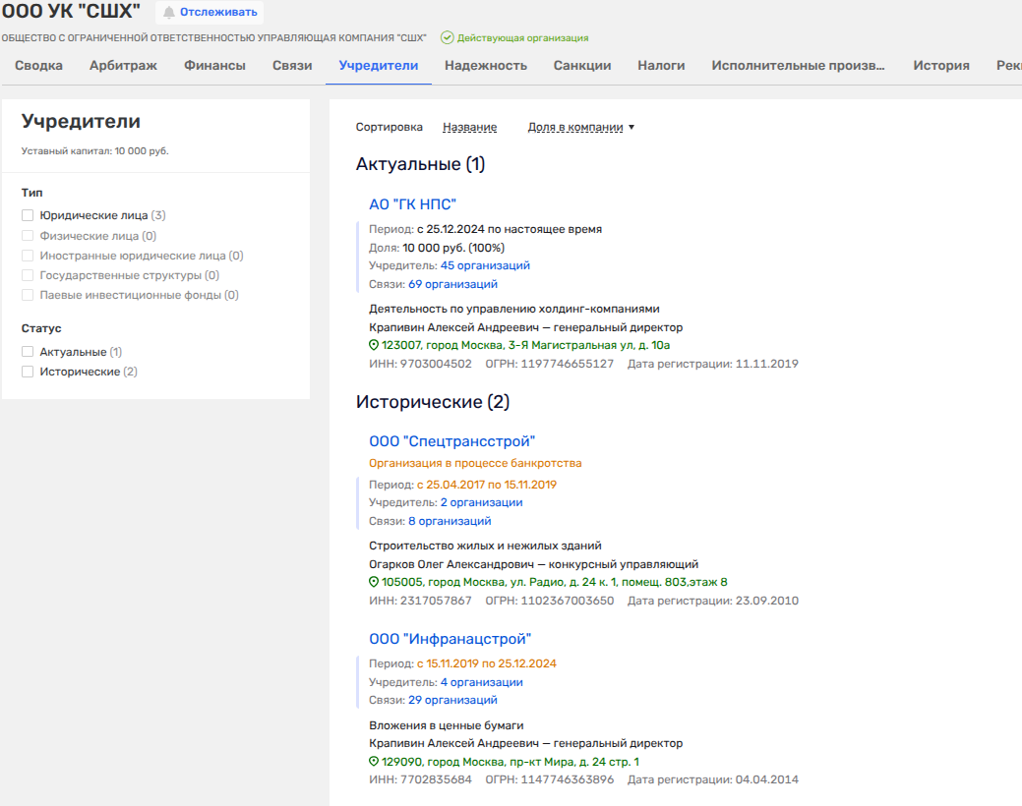Go to the Надежность tab
The height and width of the screenshot is (806, 1022).
coord(485,66)
